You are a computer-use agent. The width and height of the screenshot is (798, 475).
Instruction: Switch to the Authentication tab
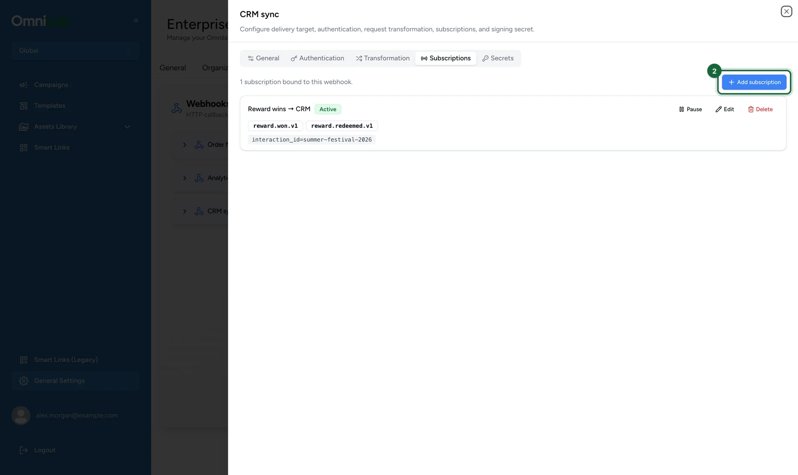pyautogui.click(x=317, y=58)
